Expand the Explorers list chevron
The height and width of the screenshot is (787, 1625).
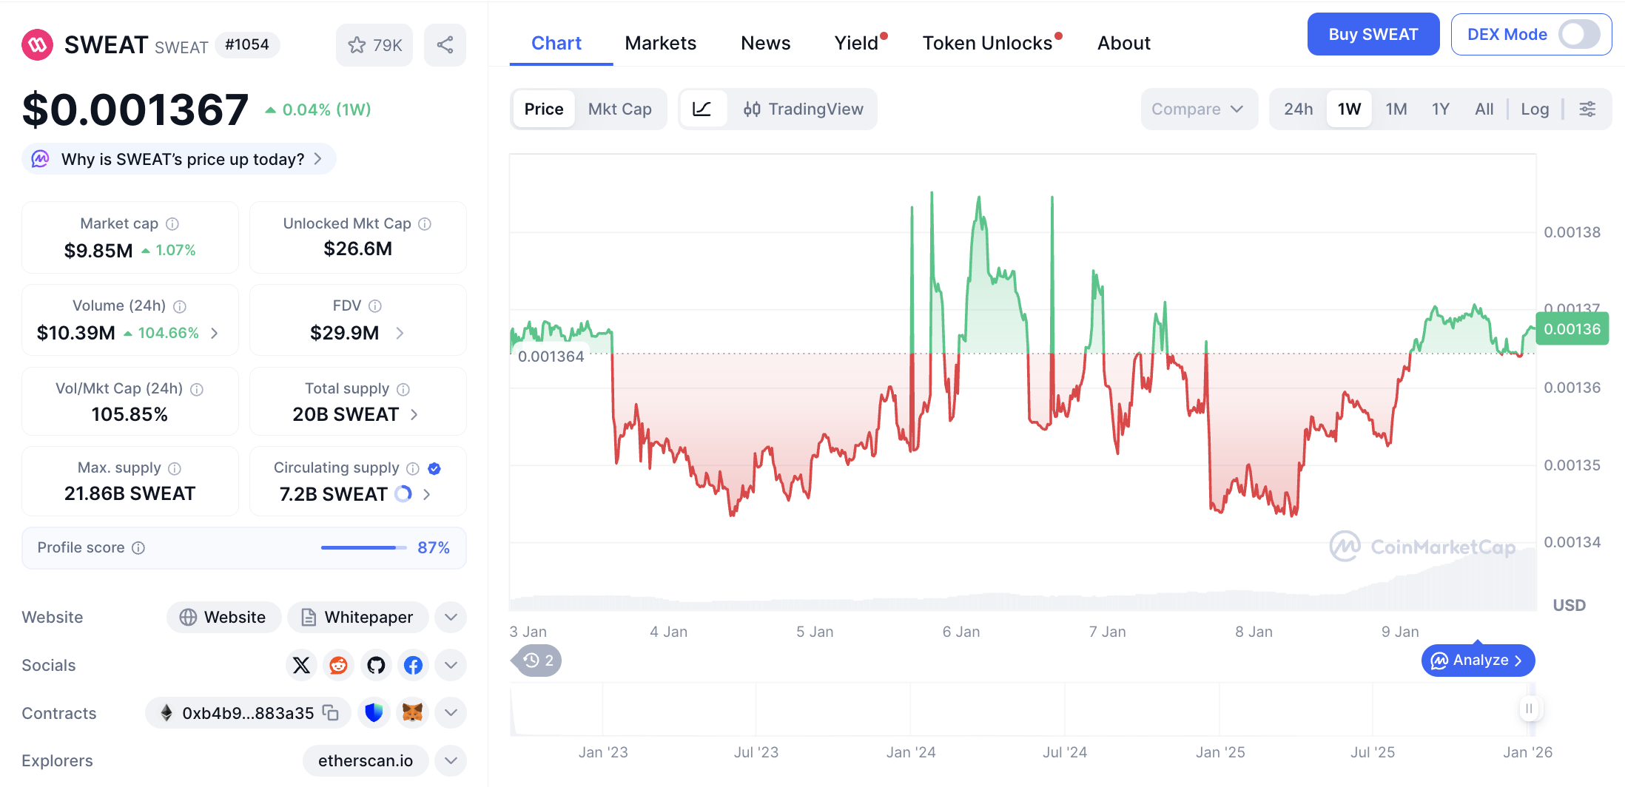click(451, 760)
